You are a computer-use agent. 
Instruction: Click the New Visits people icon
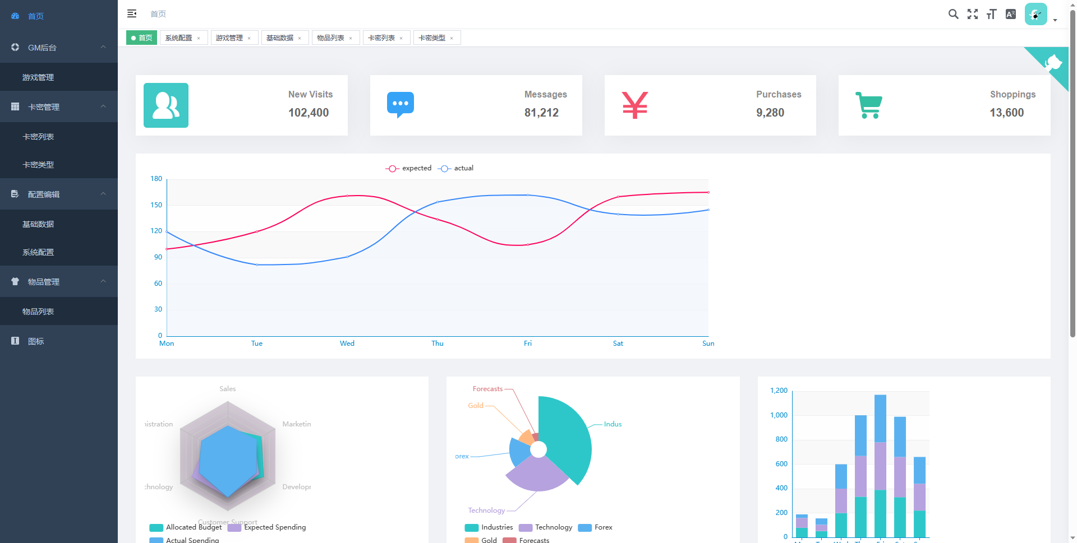[x=166, y=105]
